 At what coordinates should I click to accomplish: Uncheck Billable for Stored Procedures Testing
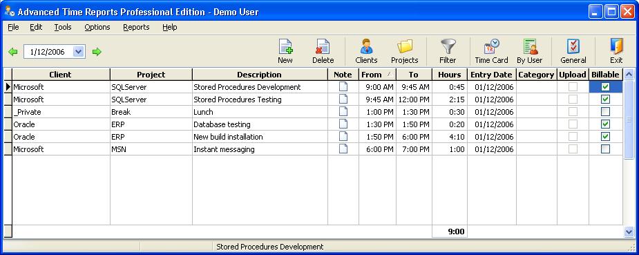click(x=606, y=100)
